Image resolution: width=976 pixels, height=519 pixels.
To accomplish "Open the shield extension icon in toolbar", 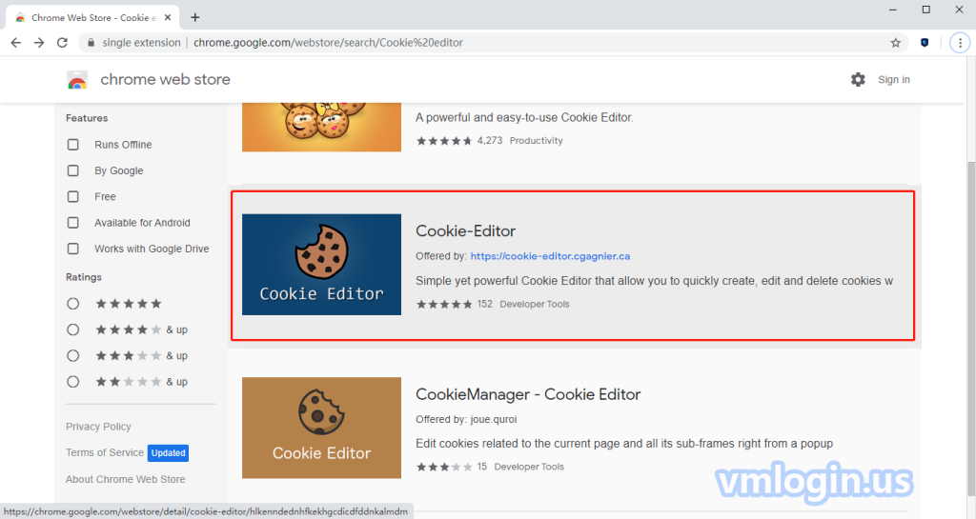I will point(925,43).
